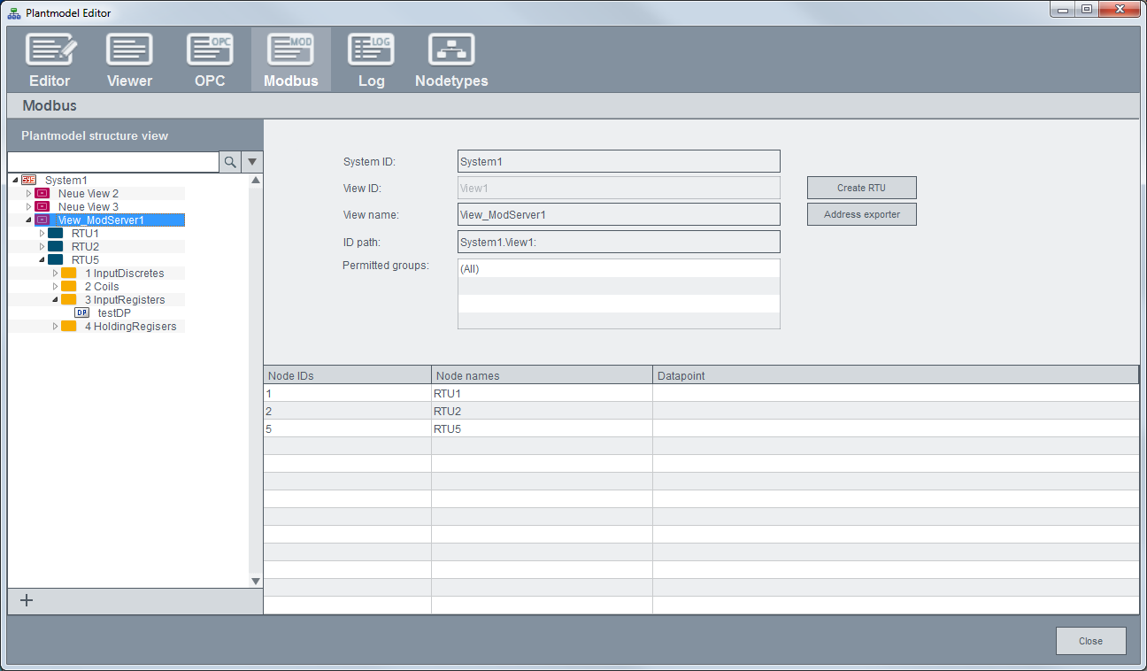The height and width of the screenshot is (671, 1147).
Task: Click Node ID 1 table cell
Action: point(348,393)
